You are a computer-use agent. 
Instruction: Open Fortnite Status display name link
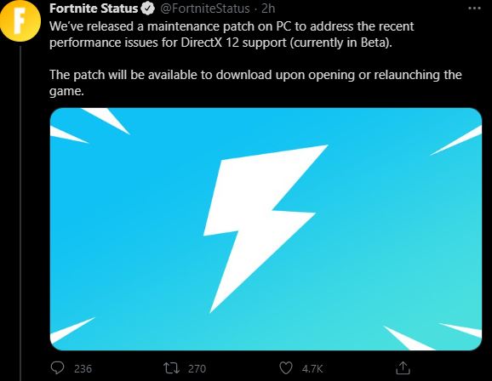pyautogui.click(x=94, y=9)
